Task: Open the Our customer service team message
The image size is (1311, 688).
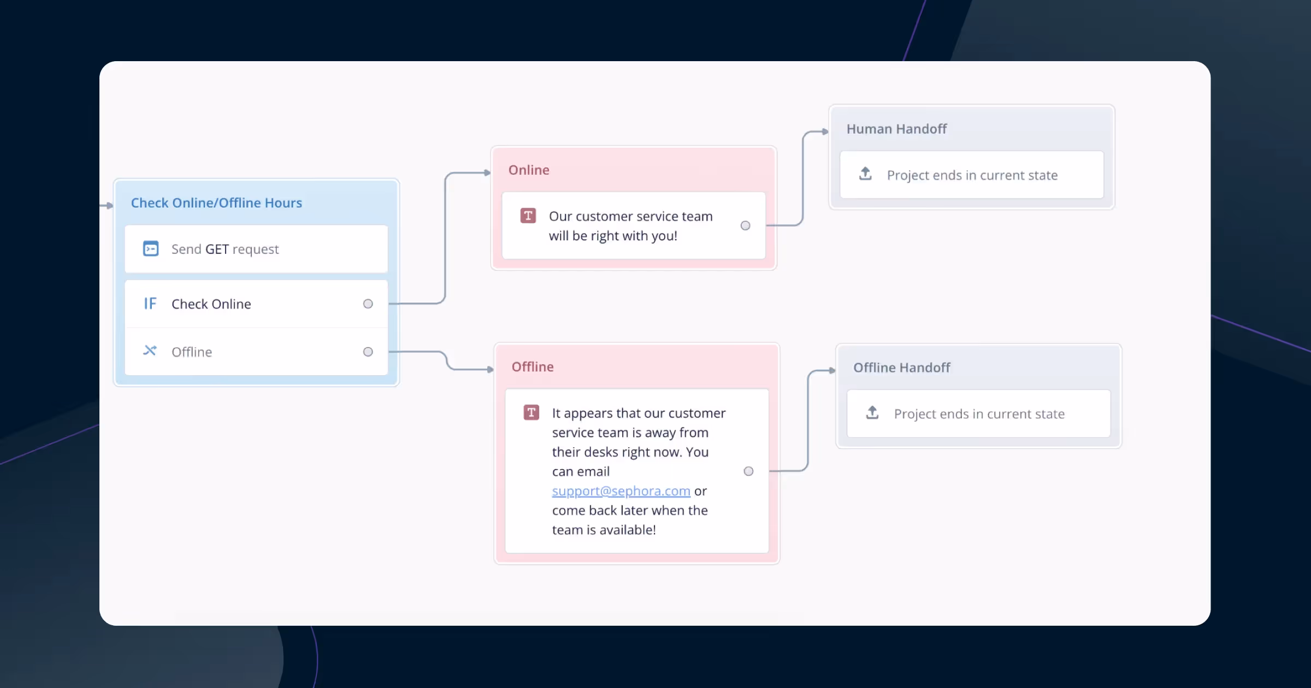Action: coord(630,226)
